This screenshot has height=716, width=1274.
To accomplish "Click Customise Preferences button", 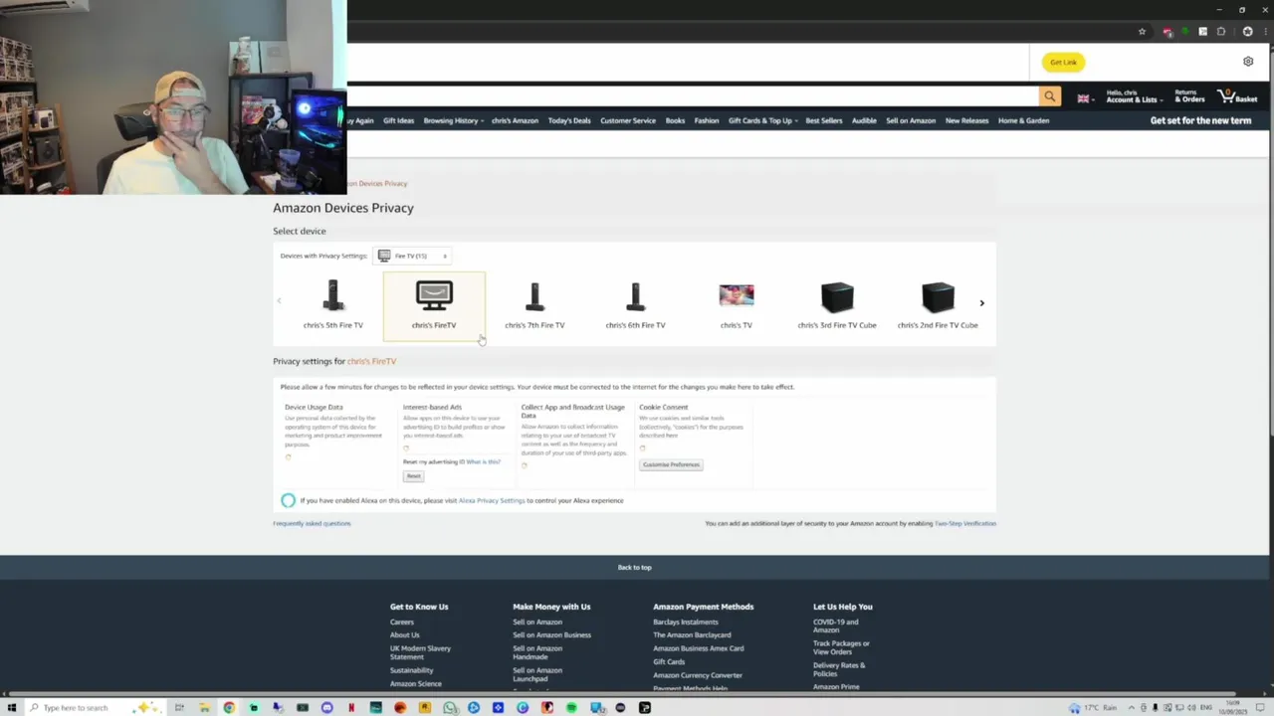I will coord(672,464).
